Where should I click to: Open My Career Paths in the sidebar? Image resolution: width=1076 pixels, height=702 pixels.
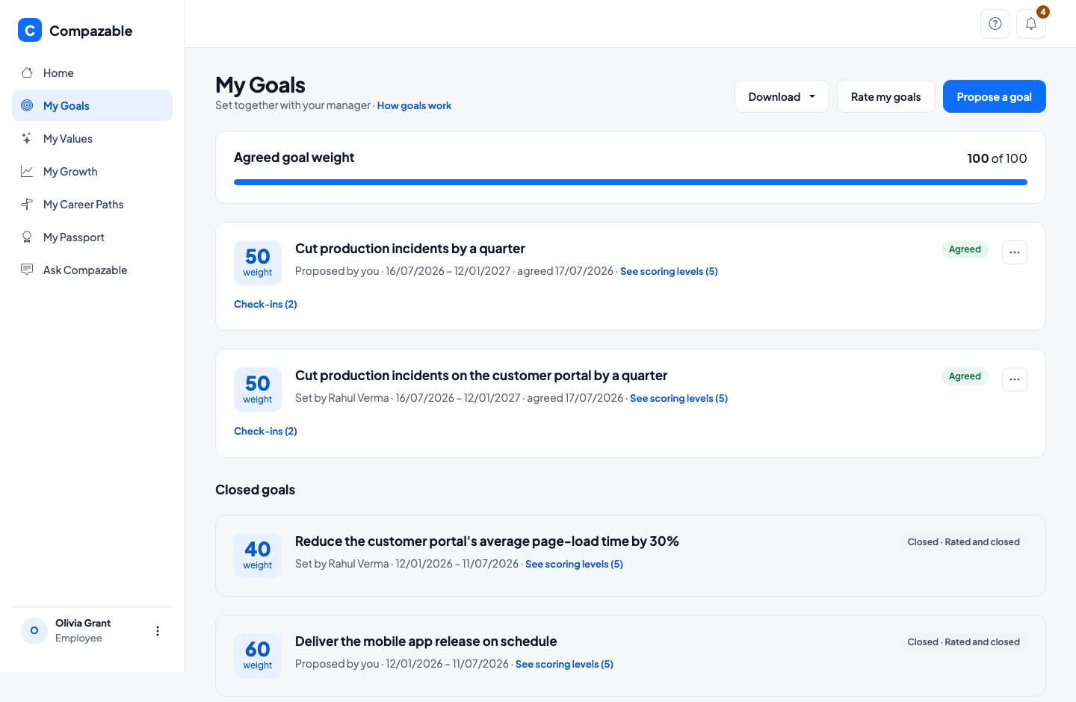point(92,204)
